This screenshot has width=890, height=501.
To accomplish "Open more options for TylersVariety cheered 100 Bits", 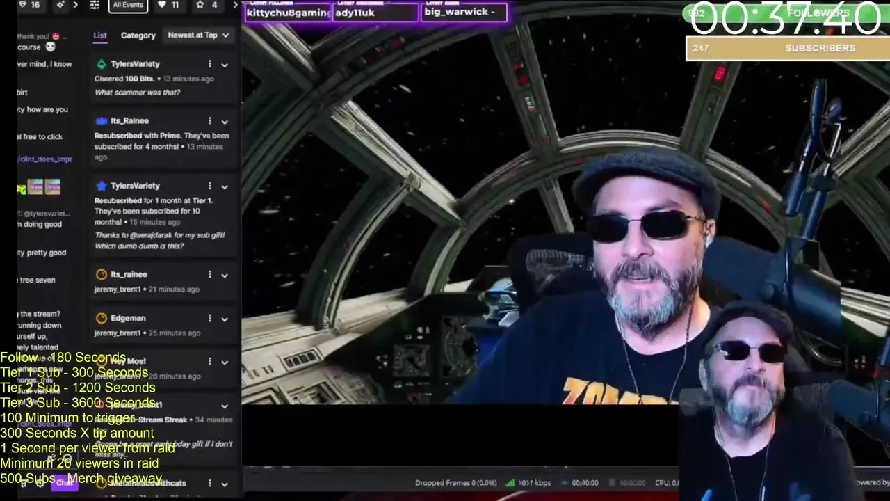I will pyautogui.click(x=209, y=64).
